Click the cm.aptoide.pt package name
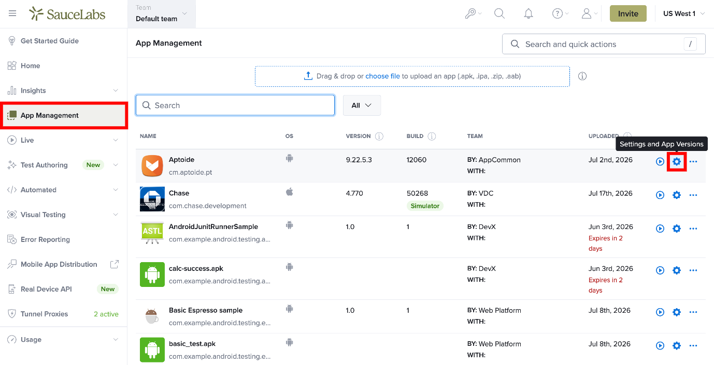714x365 pixels. coord(190,172)
